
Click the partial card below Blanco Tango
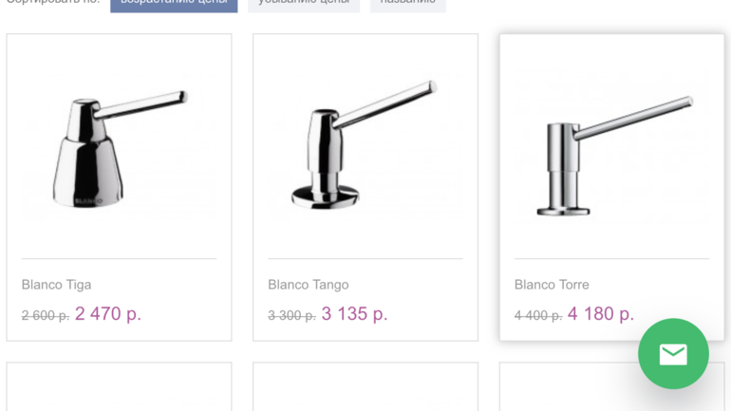tap(365, 389)
